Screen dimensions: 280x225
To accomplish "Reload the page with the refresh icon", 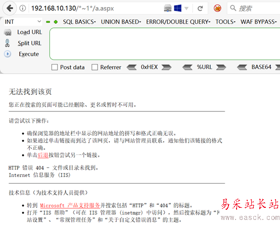I will (200, 8).
